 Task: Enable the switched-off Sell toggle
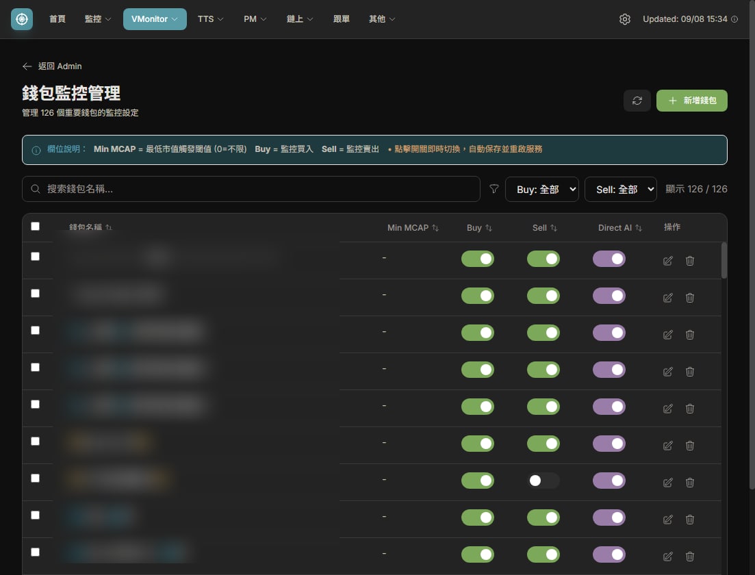point(543,481)
